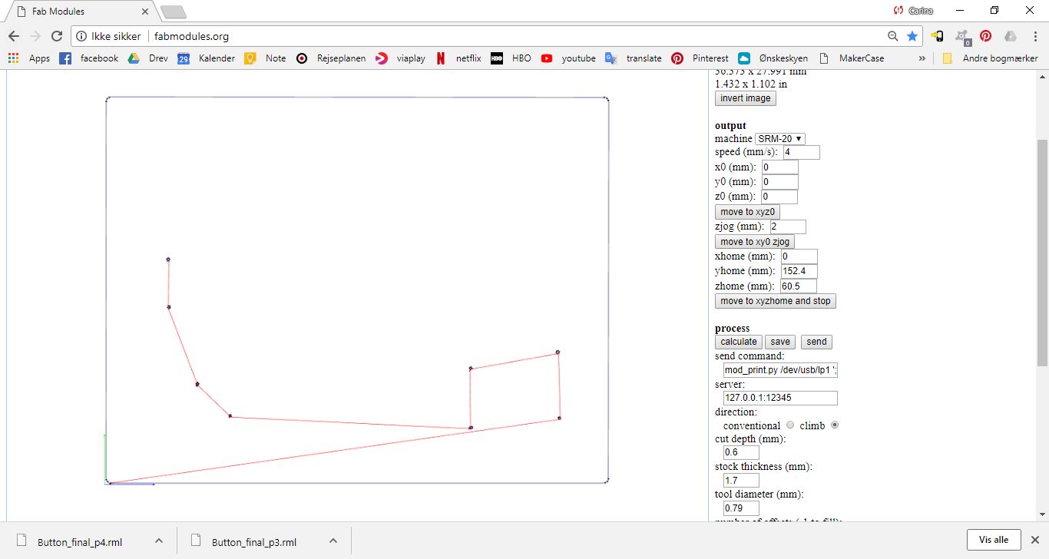Open the Button_final_p3.rml downloaded file
Viewport: 1049px width, 559px height.
pos(253,541)
